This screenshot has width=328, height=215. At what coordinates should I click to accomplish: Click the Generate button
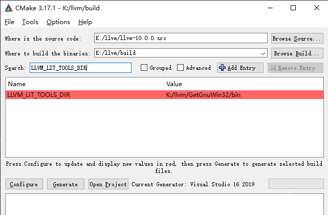click(65, 184)
